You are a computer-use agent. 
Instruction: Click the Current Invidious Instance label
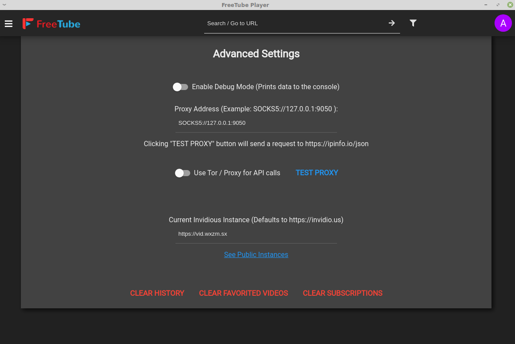click(256, 220)
